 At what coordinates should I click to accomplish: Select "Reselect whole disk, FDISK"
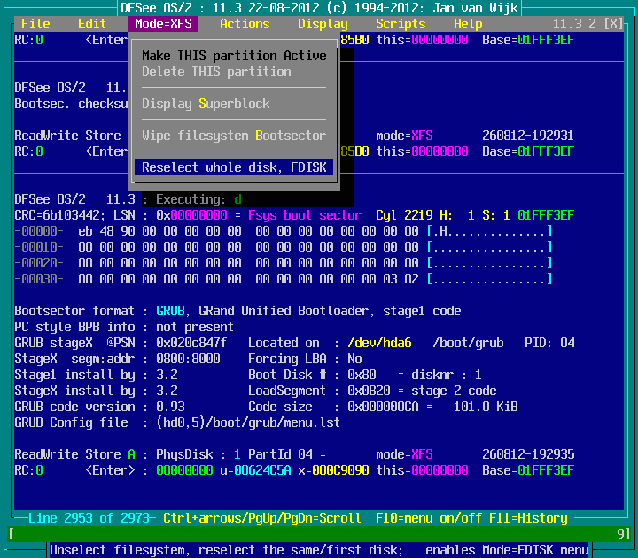pos(234,167)
